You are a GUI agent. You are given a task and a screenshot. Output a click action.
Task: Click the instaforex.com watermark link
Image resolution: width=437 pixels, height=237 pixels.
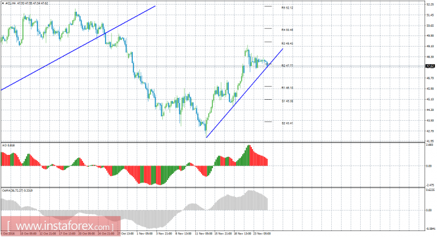coord(60,225)
